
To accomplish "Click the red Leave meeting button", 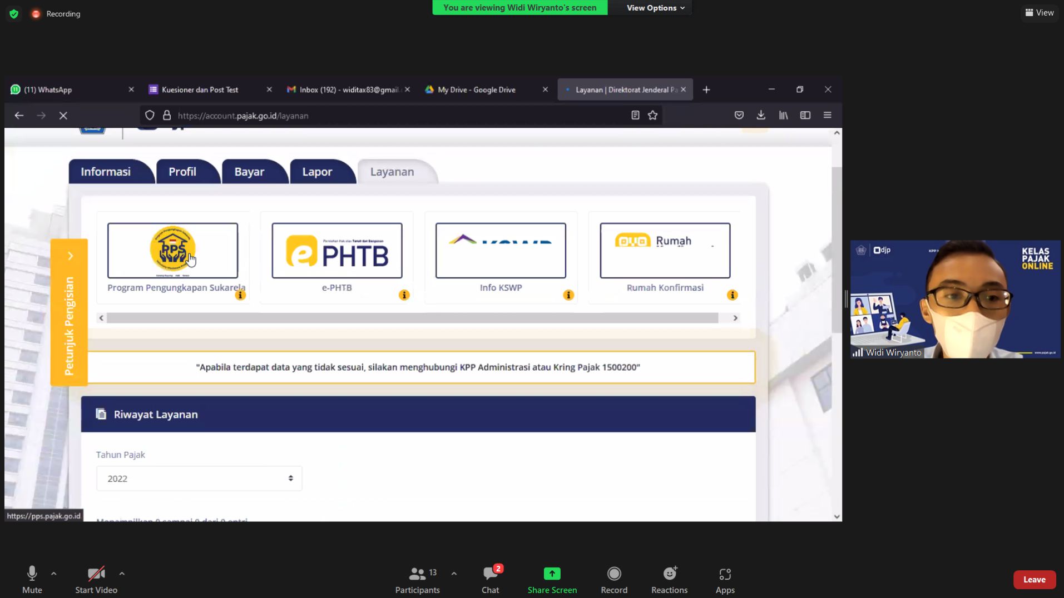I will coord(1034,580).
